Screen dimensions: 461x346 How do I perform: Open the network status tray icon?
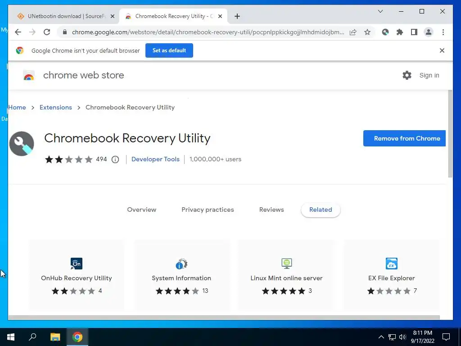392,337
